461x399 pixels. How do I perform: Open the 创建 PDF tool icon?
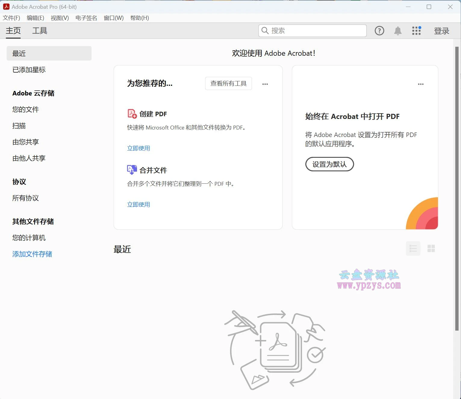pyautogui.click(x=131, y=114)
